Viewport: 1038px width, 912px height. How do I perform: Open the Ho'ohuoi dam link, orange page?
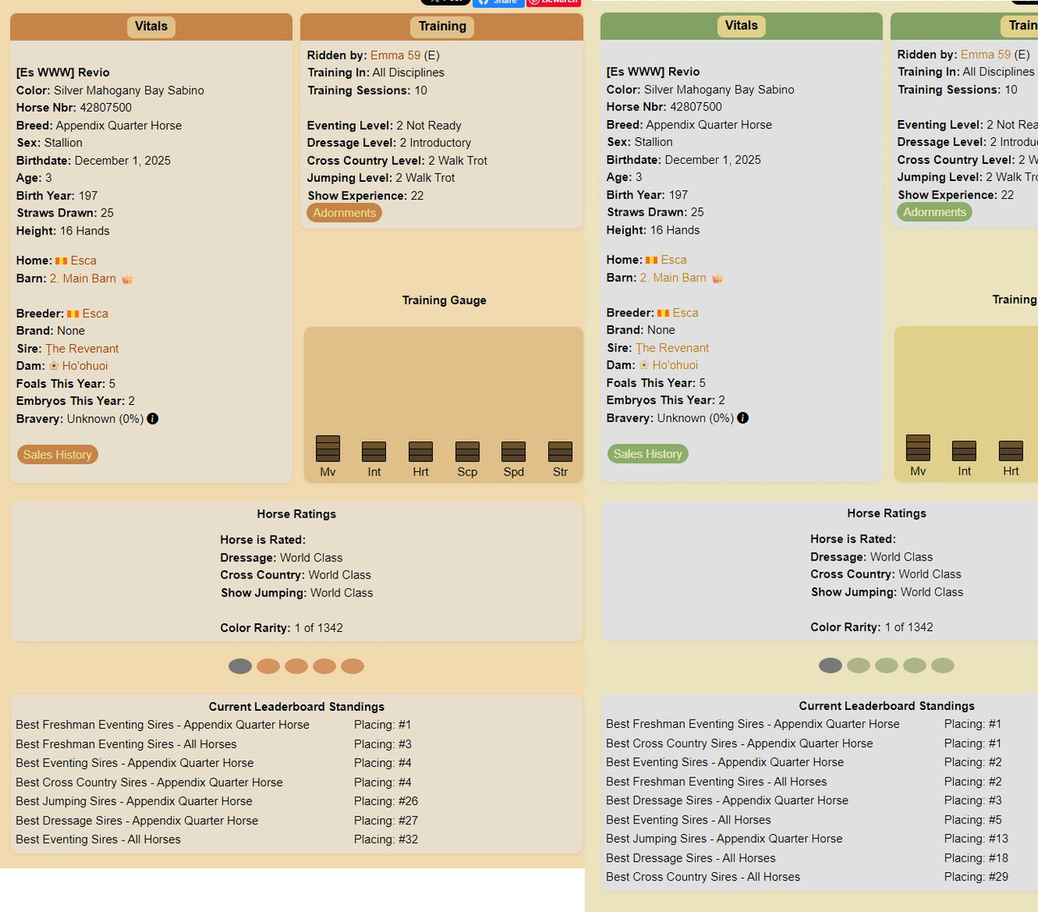pyautogui.click(x=85, y=366)
